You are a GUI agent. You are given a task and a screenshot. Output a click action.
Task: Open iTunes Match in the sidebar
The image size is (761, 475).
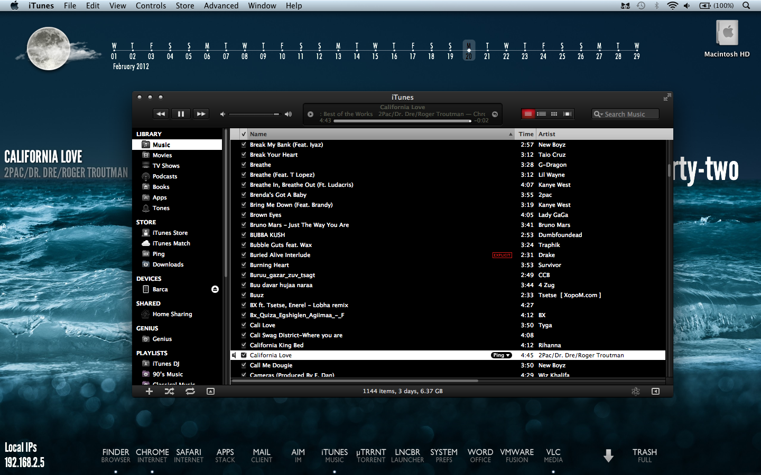pos(177,243)
